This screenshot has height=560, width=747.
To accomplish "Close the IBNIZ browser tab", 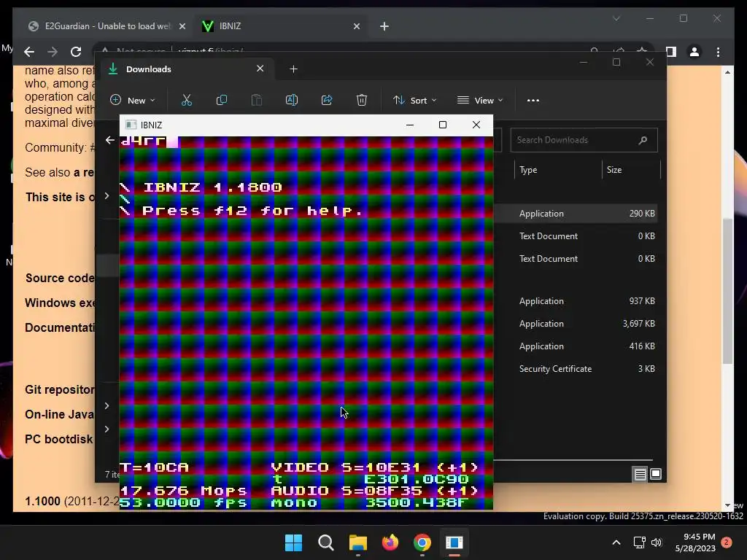I will pos(356,26).
